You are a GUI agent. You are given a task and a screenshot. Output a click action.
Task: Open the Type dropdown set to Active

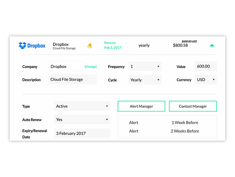tap(82, 106)
